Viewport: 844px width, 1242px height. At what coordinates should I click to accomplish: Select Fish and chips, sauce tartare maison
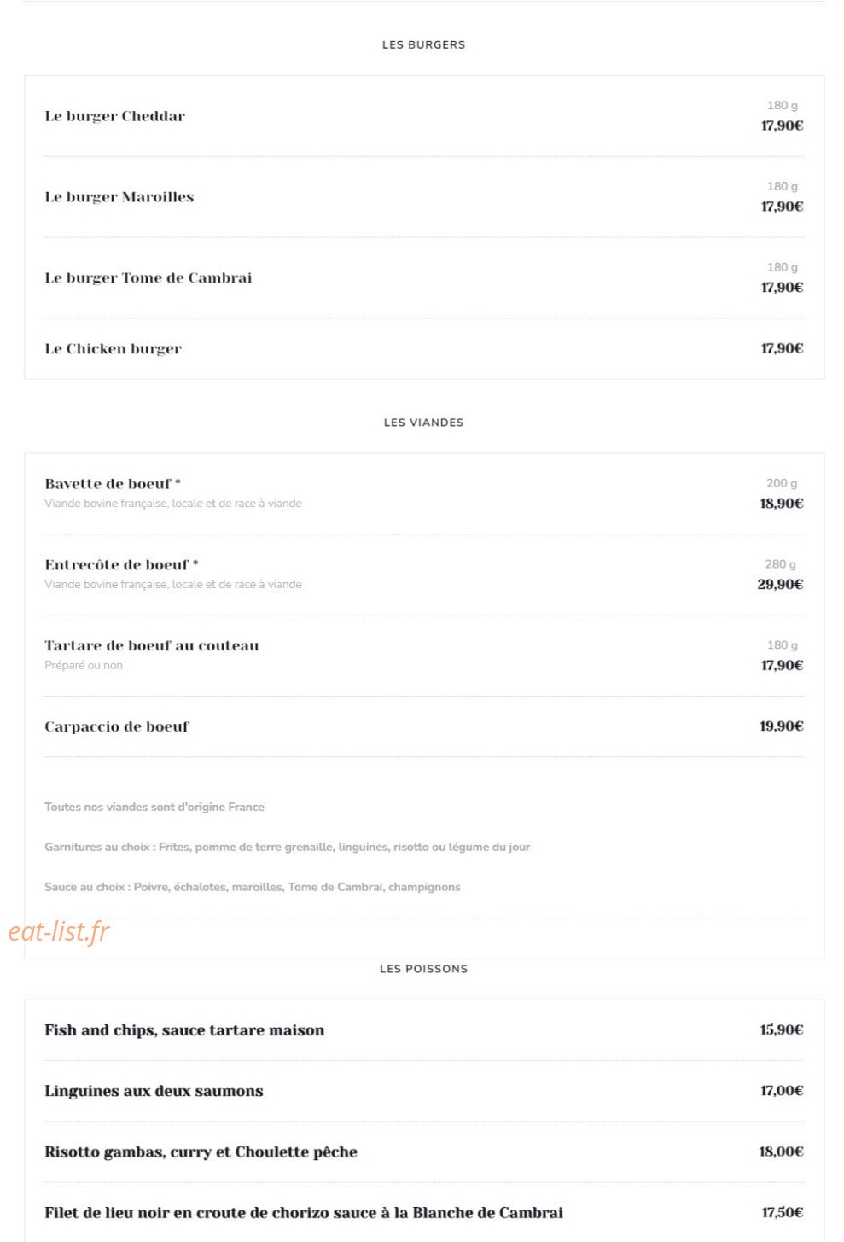click(183, 1030)
